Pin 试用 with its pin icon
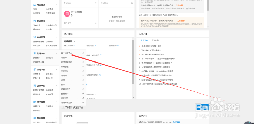The image size is (254, 124). click(x=83, y=80)
